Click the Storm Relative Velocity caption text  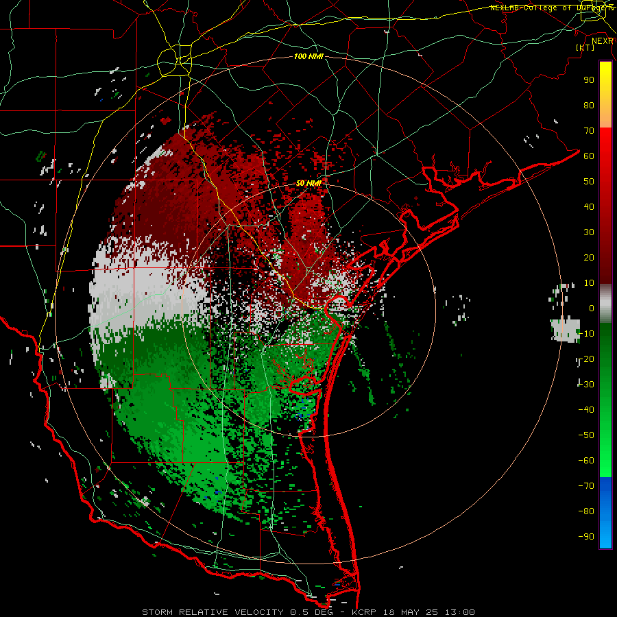[x=308, y=612]
